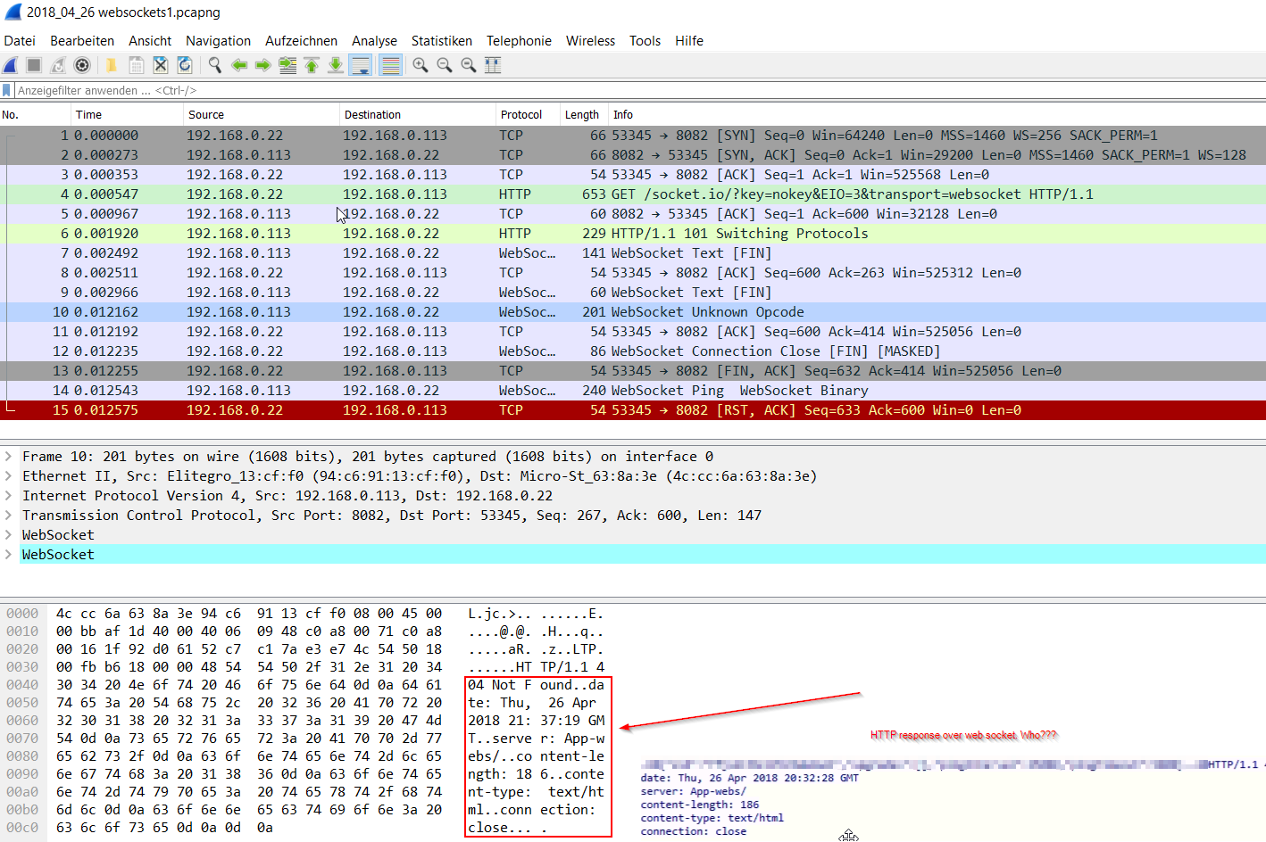Expand the Frame 10 details row

8,457
